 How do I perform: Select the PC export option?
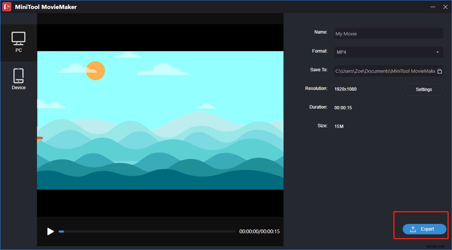click(19, 42)
